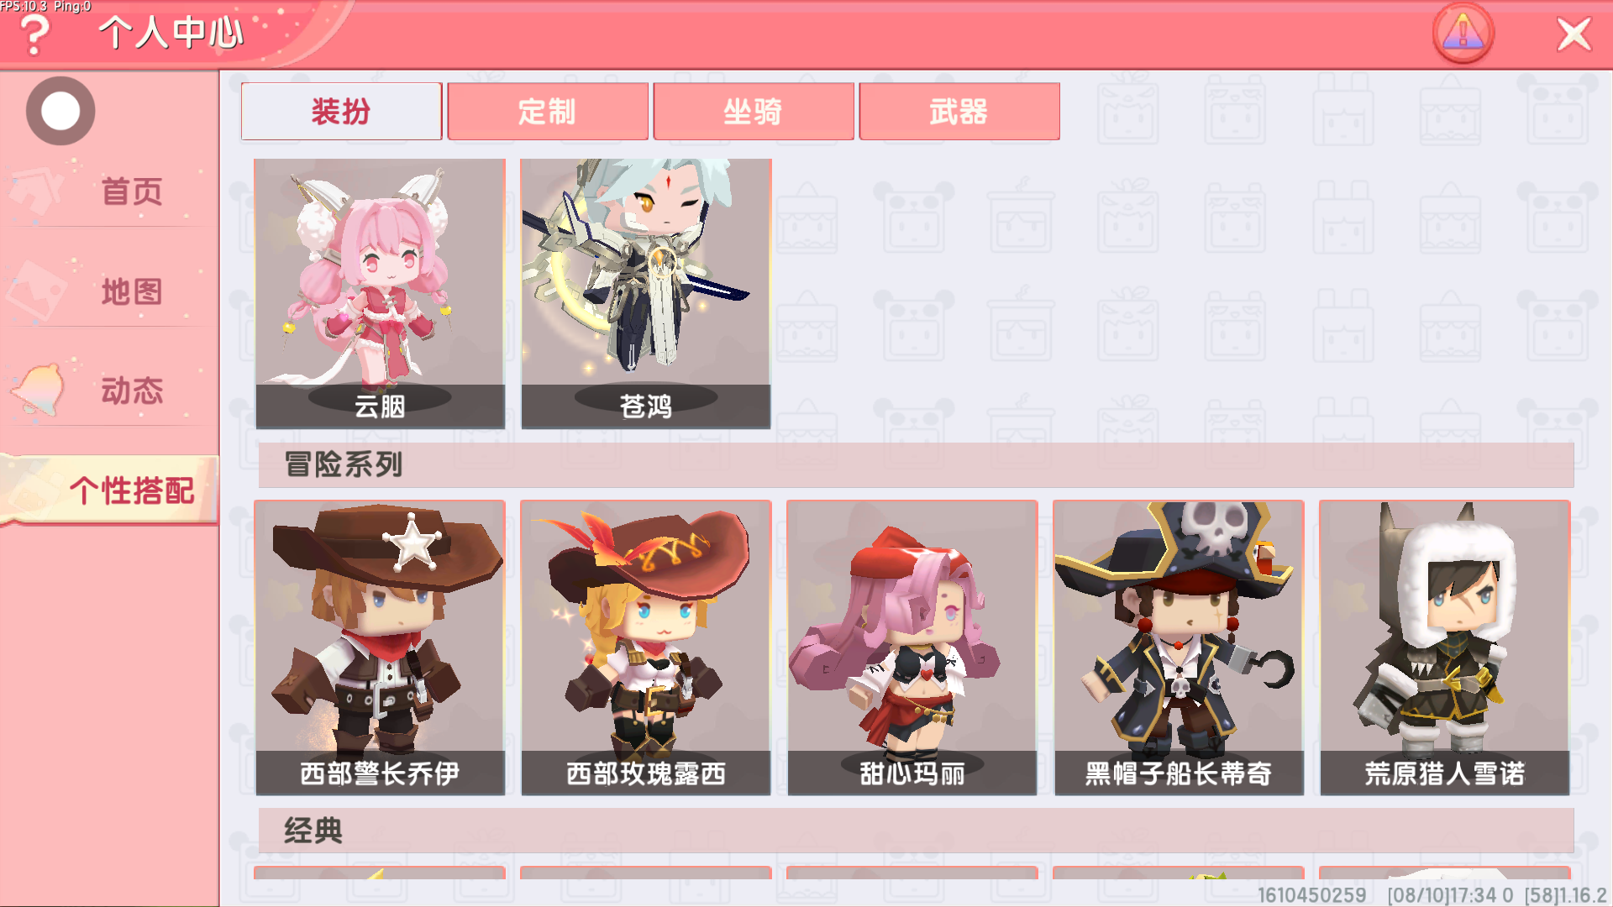Select the 云胭 pink-haired skin
Image resolution: width=1613 pixels, height=907 pixels.
coord(380,294)
